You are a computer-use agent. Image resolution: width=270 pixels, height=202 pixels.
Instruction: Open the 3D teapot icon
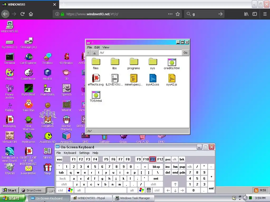(66, 74)
